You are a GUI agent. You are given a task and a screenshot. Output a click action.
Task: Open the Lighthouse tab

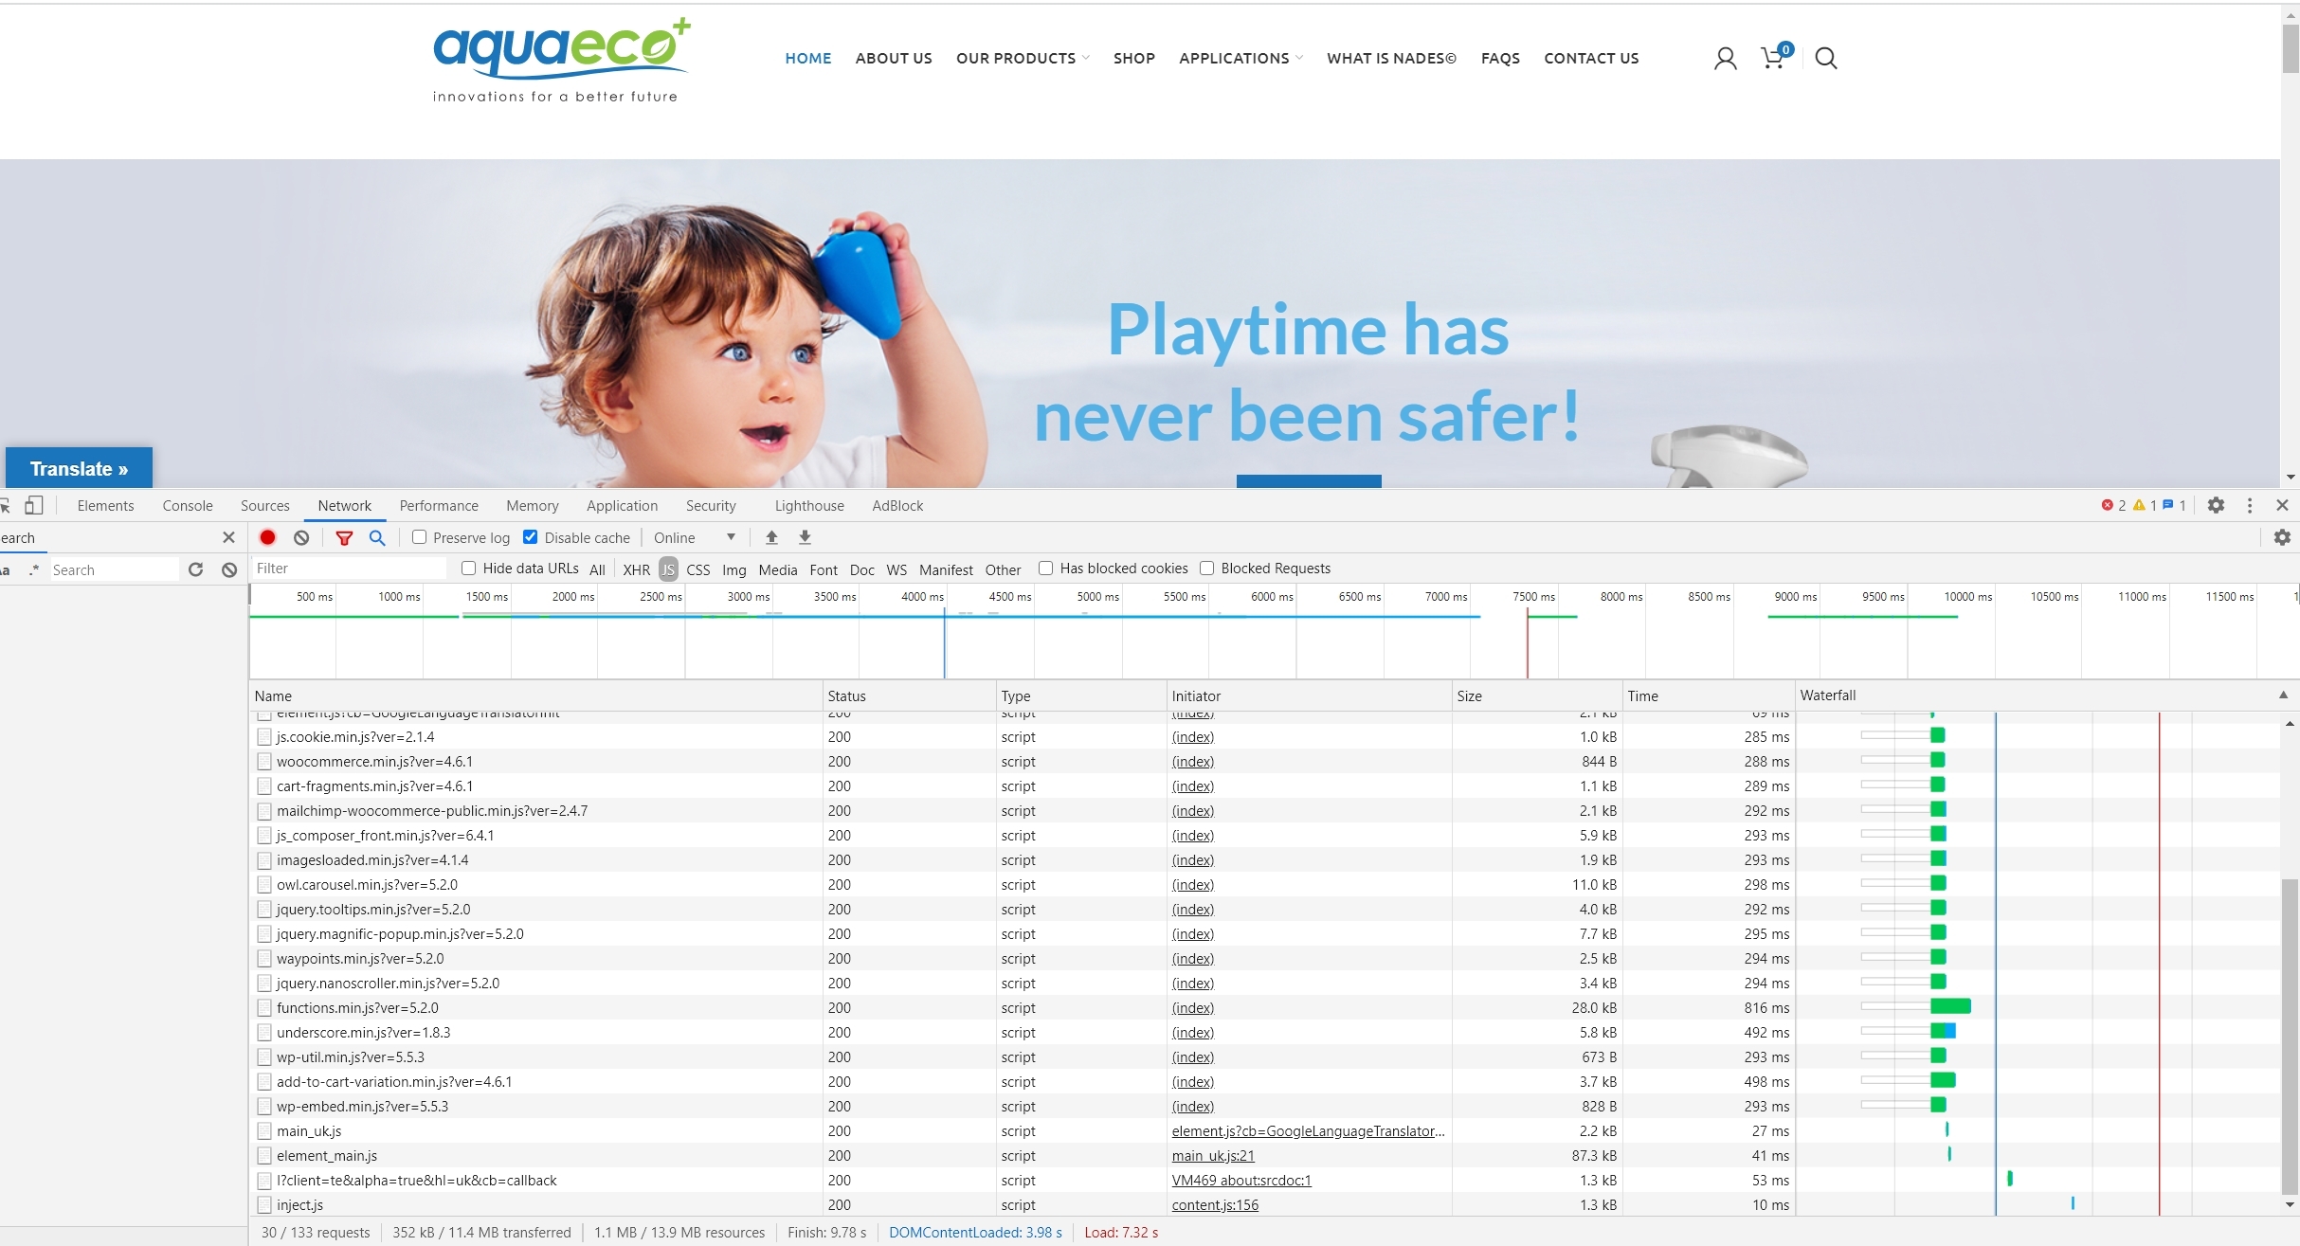808,505
